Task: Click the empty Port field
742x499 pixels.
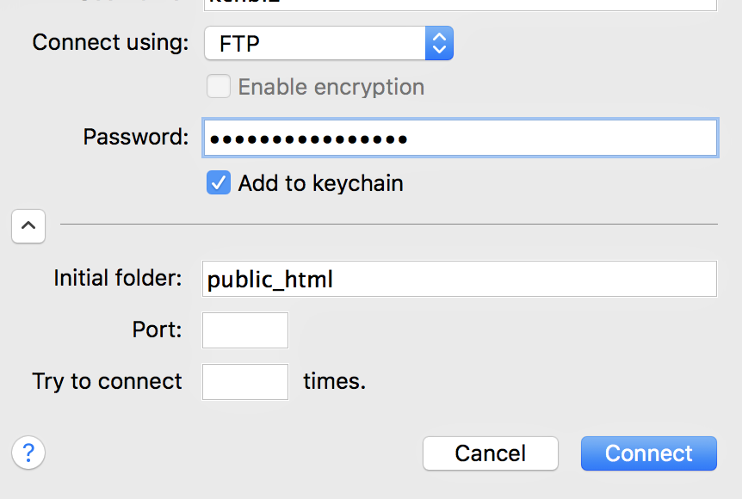Action: point(244,330)
